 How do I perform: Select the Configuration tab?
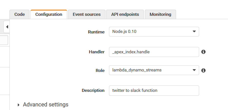(49, 14)
